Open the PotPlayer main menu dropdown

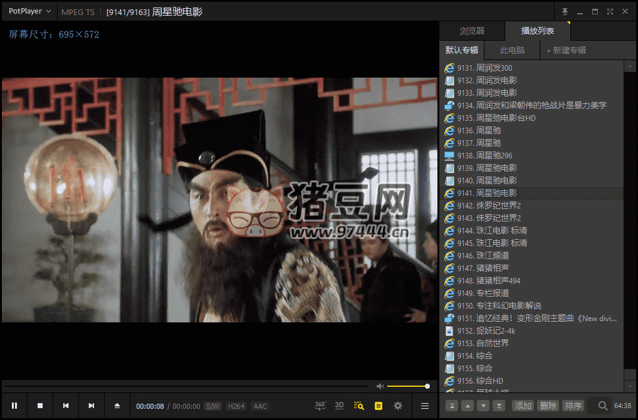(29, 11)
